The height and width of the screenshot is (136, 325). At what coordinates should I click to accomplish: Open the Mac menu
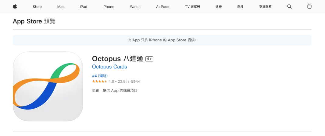click(61, 7)
